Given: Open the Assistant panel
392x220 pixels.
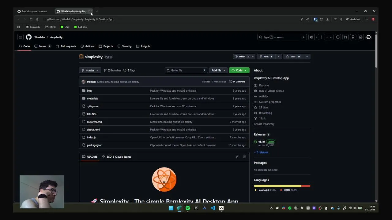Looking at the screenshot, I should 353,19.
